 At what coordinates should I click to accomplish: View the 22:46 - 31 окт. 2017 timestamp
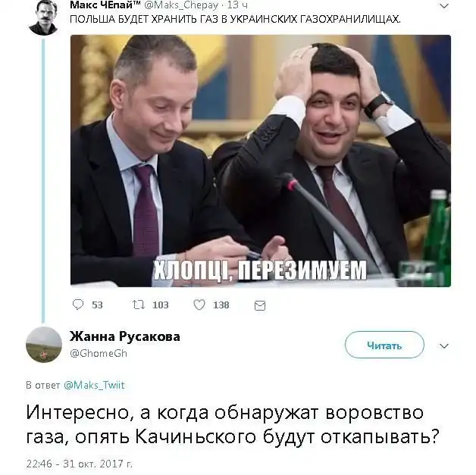click(80, 464)
